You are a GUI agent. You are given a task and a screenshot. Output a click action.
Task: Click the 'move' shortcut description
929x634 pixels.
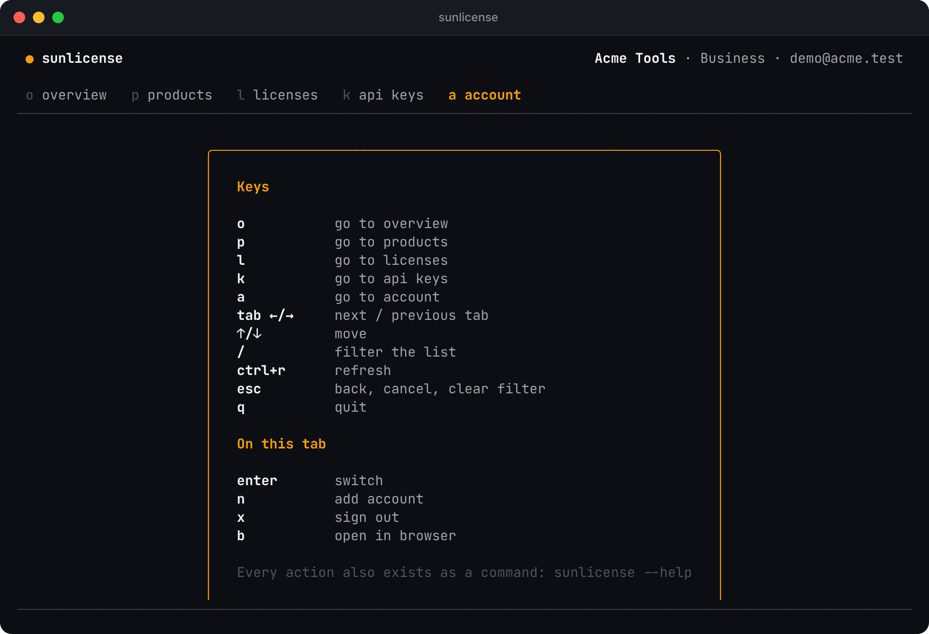[350, 334]
